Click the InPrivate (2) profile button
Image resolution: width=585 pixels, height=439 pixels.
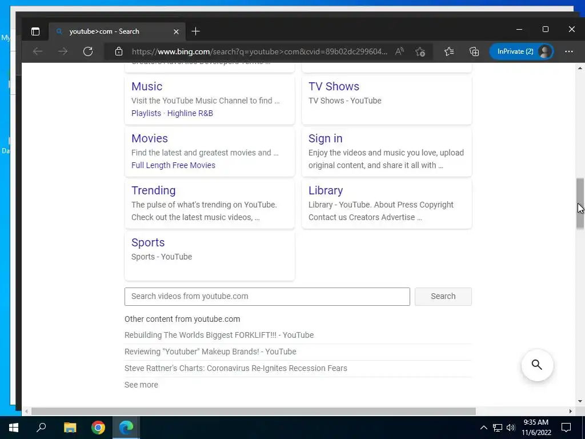click(521, 51)
